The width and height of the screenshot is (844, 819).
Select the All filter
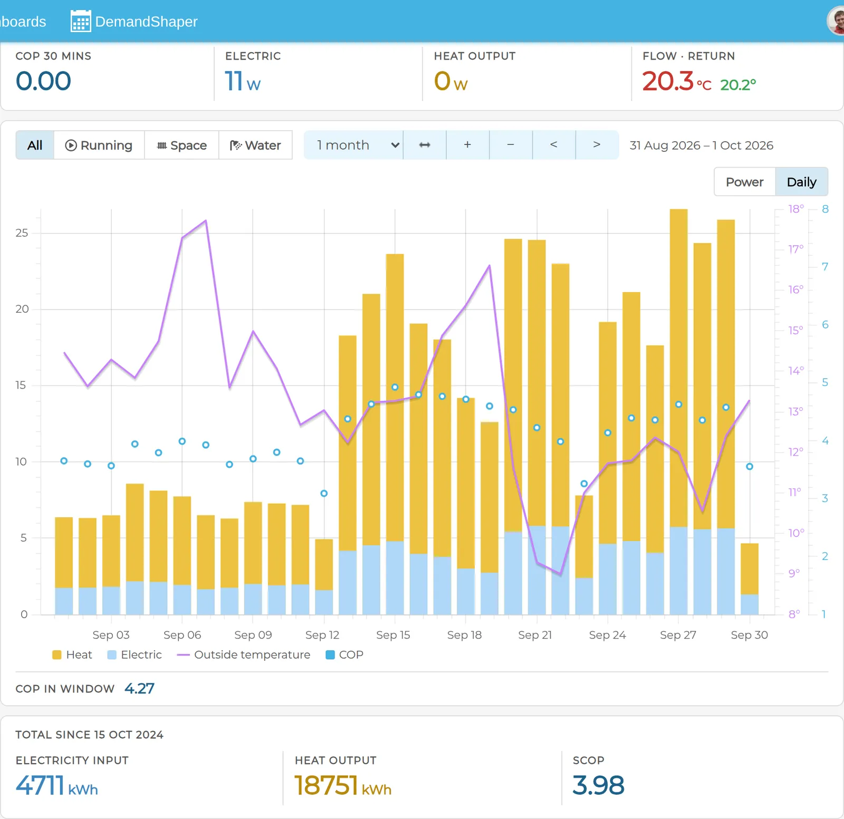point(35,145)
